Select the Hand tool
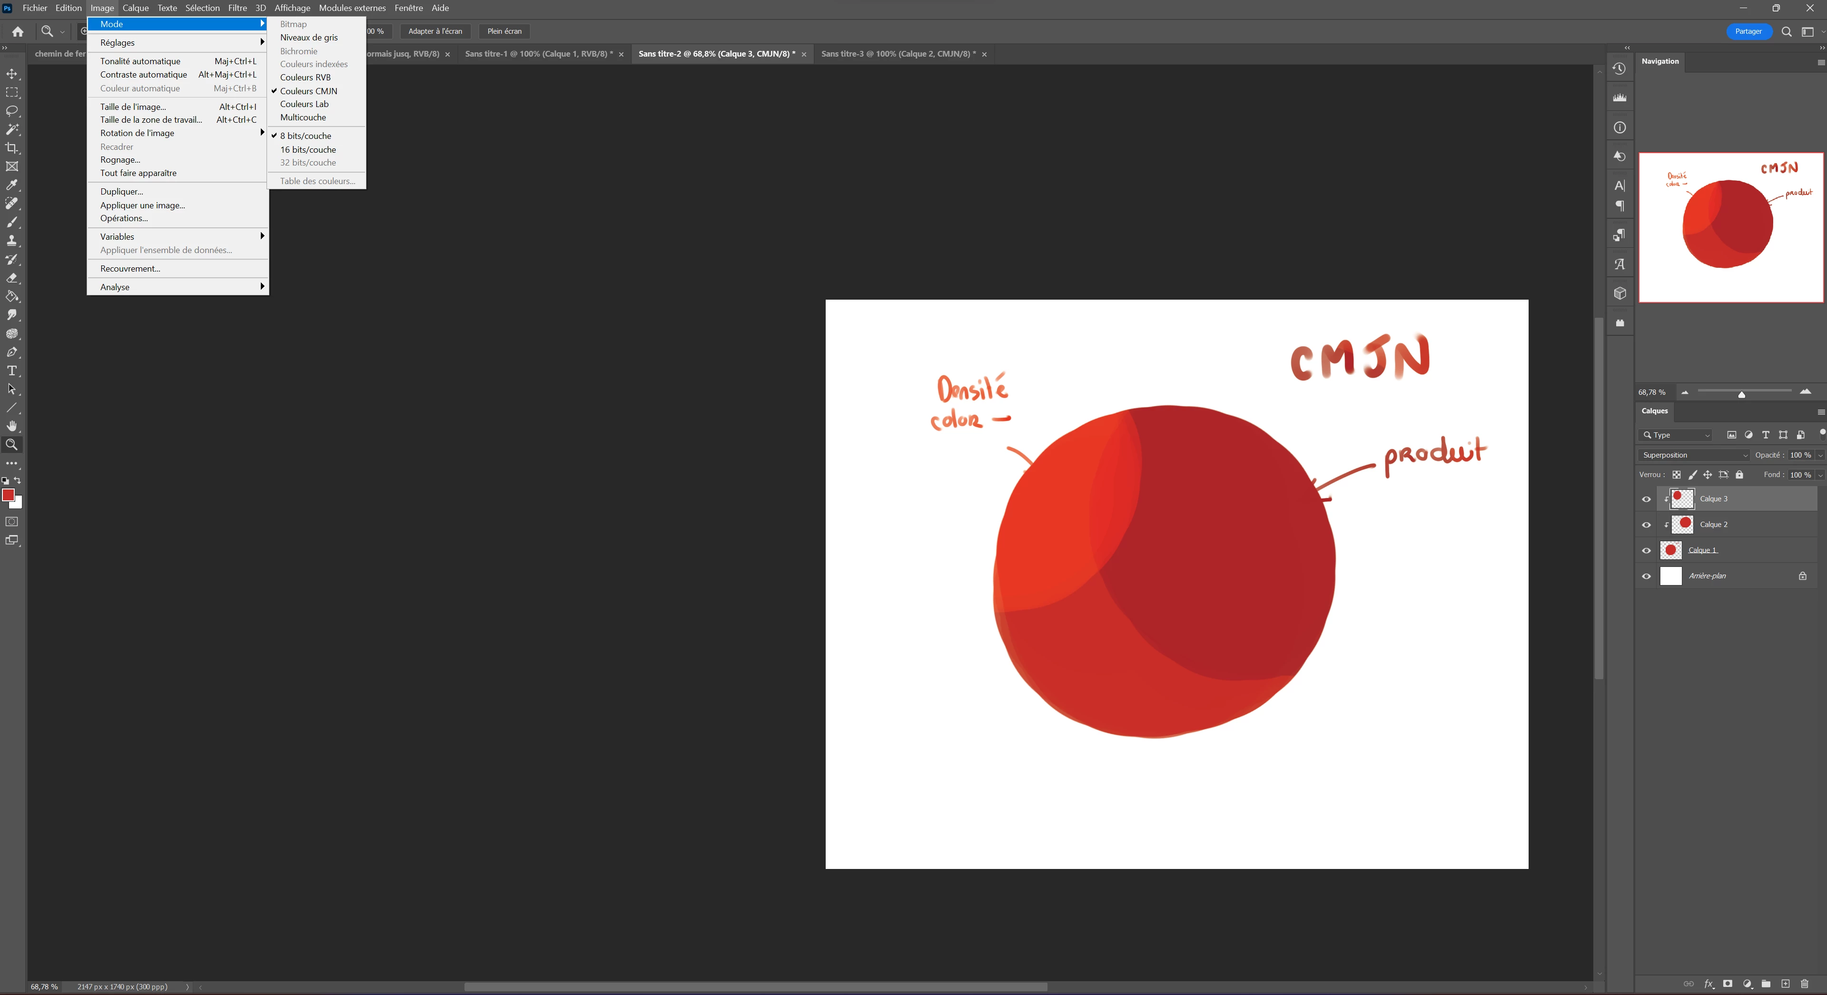 [12, 426]
